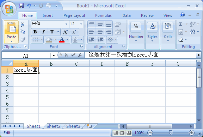Toggle Italic formatting

coord(44,32)
